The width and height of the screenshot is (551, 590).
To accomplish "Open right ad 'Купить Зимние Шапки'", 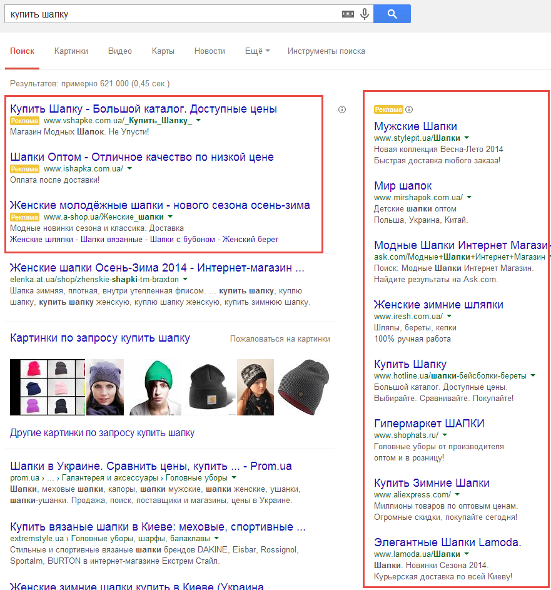I will (432, 483).
